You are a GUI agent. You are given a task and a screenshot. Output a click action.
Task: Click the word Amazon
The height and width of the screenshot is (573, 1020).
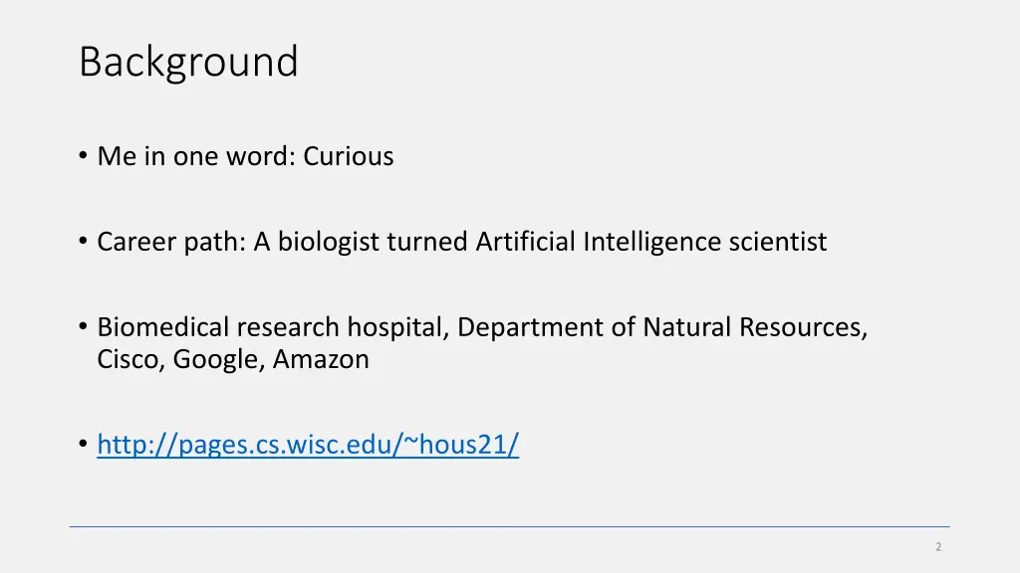point(321,359)
